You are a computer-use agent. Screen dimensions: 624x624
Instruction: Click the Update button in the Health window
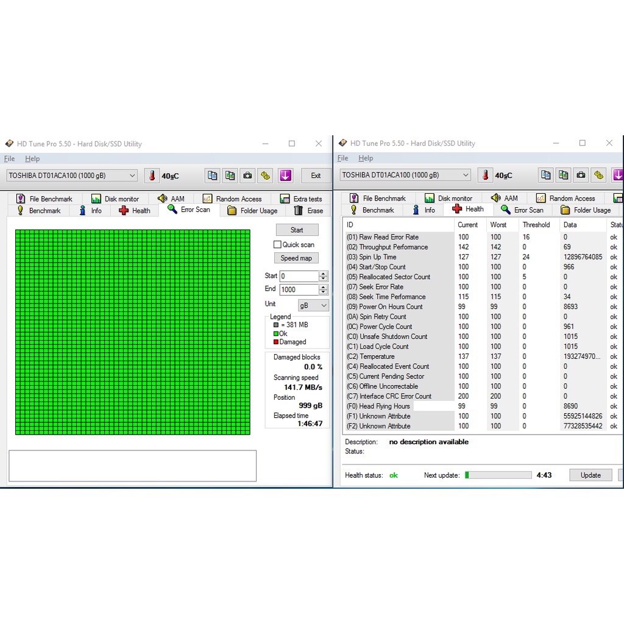point(590,475)
